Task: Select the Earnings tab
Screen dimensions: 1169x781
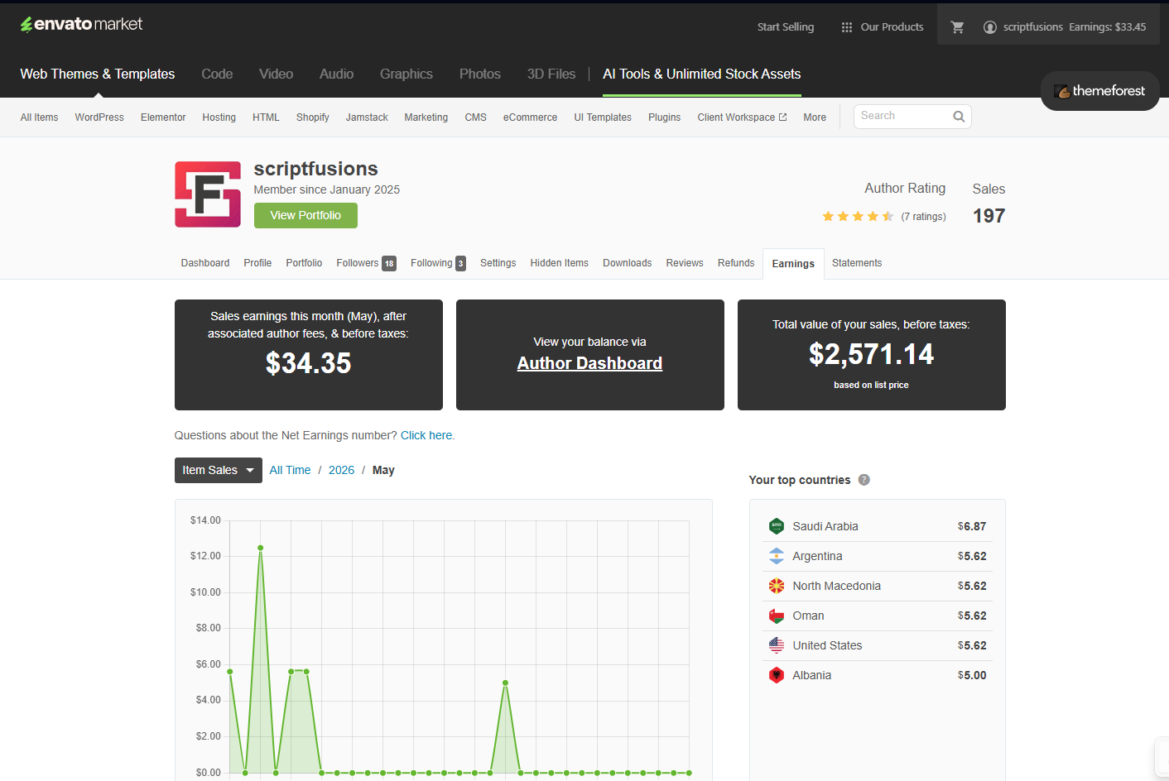Action: point(793,264)
